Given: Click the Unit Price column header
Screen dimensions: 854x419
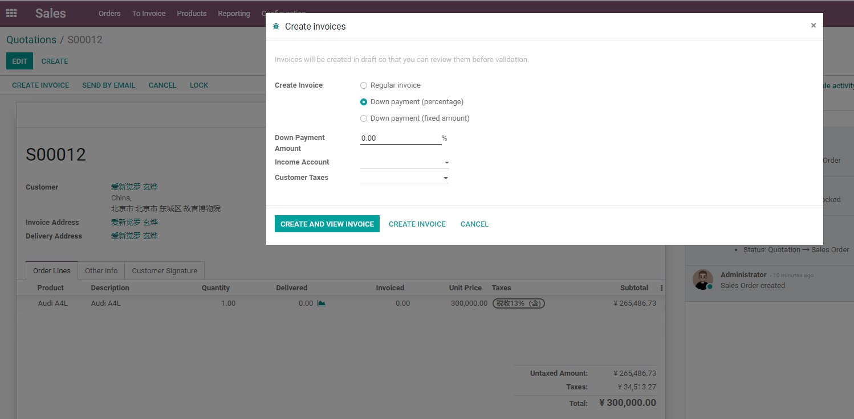Looking at the screenshot, I should click(x=465, y=288).
